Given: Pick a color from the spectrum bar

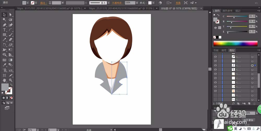Looking at the screenshot, I should (236, 43).
